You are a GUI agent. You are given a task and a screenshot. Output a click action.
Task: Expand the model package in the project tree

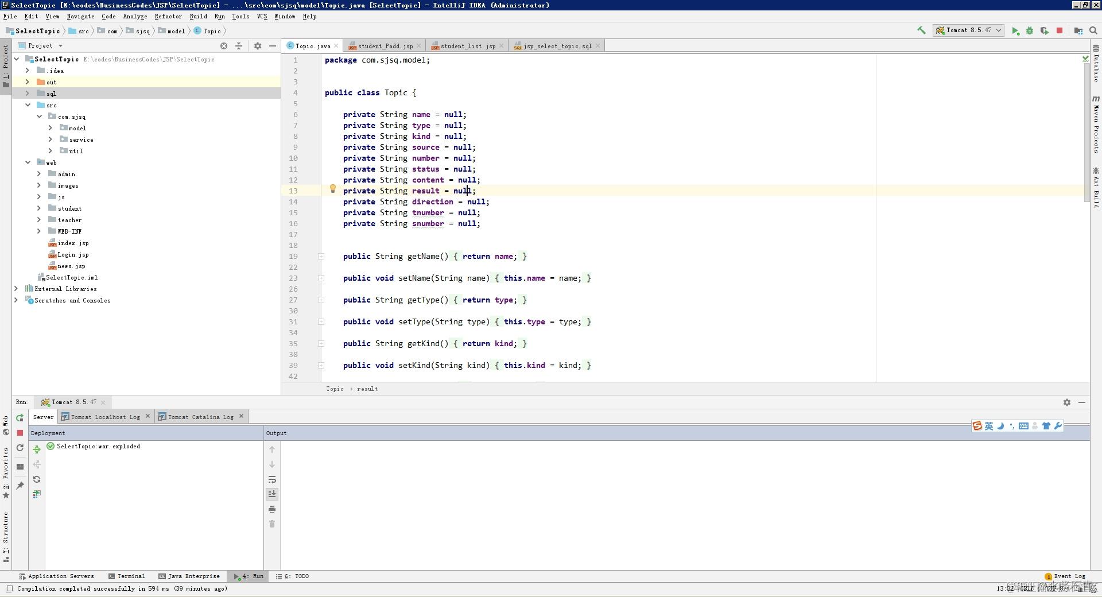click(51, 128)
